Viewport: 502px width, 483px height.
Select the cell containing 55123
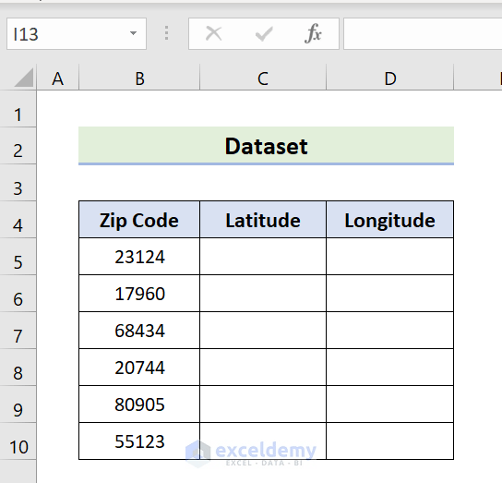point(139,441)
